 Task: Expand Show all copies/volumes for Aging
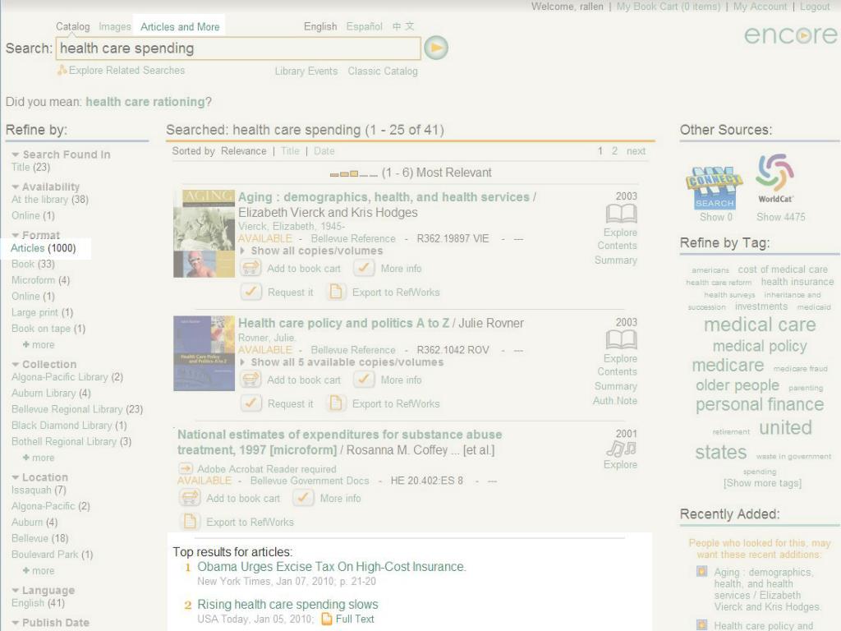311,251
